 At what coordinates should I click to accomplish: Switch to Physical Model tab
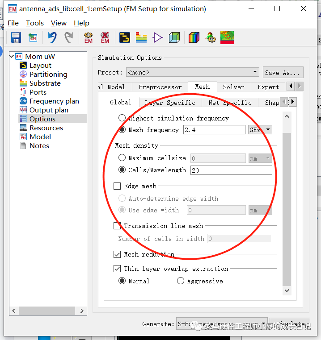[114, 87]
